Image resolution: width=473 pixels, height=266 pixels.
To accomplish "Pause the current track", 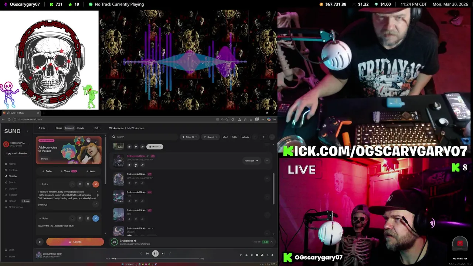I will pyautogui.click(x=155, y=253).
